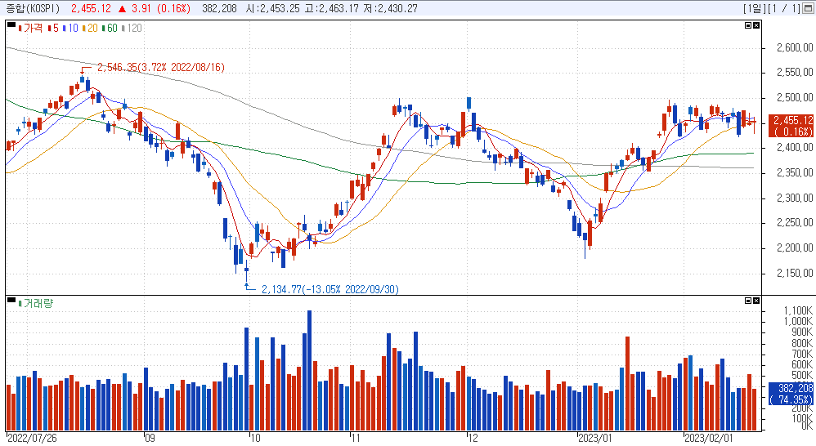The width and height of the screenshot is (816, 446).
Task: Click the 2,600.00 price axis label
Action: (x=794, y=48)
